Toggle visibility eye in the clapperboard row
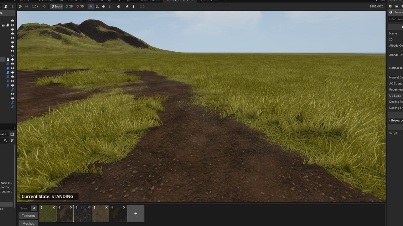The width and height of the screenshot is (403, 226). point(12,25)
